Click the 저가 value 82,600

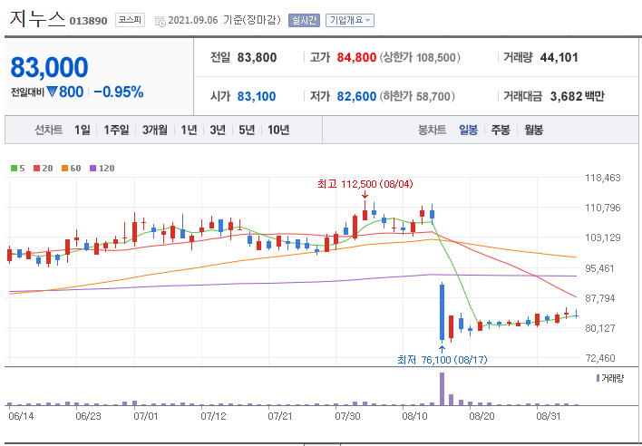click(x=356, y=96)
